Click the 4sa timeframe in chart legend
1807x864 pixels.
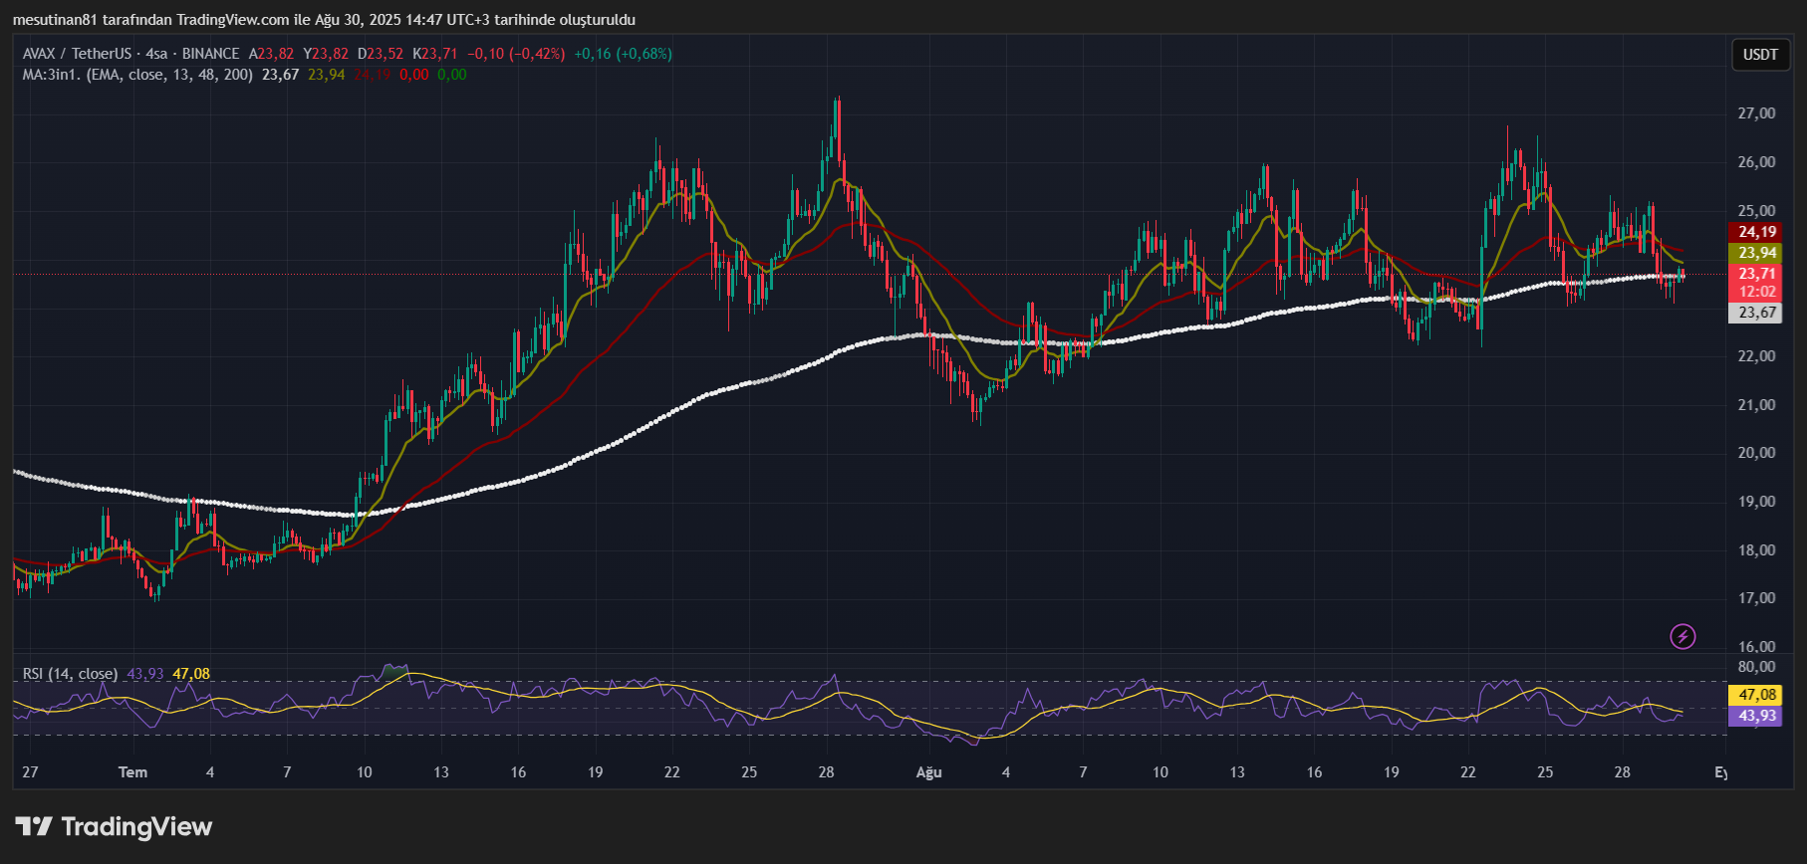(x=156, y=54)
